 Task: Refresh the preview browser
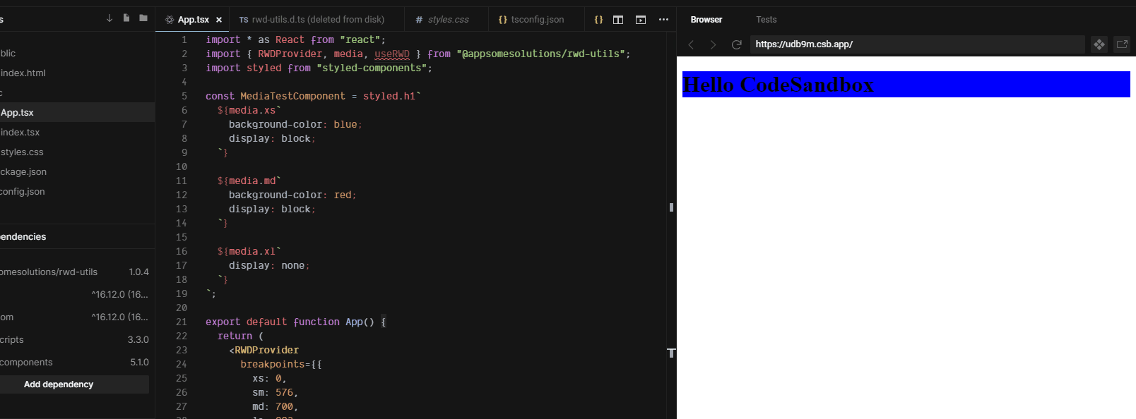pyautogui.click(x=736, y=44)
